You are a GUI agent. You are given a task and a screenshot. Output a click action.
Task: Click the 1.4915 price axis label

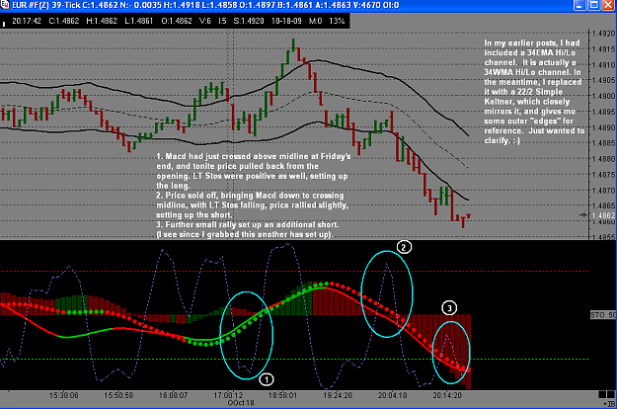pyautogui.click(x=603, y=49)
